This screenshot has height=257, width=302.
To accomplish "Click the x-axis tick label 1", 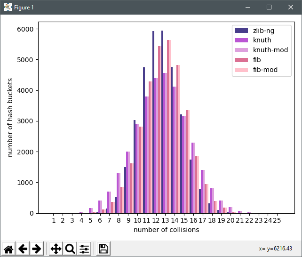I will pyautogui.click(x=54, y=220).
